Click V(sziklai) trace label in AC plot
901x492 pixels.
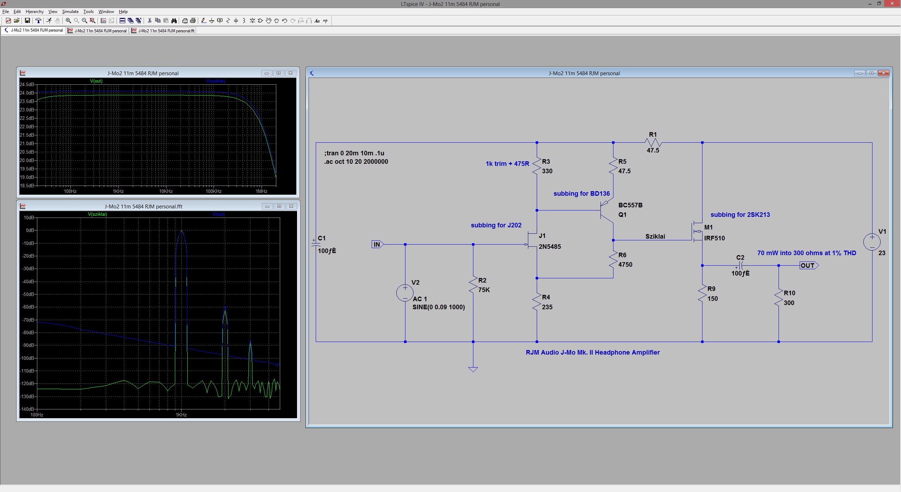point(215,81)
